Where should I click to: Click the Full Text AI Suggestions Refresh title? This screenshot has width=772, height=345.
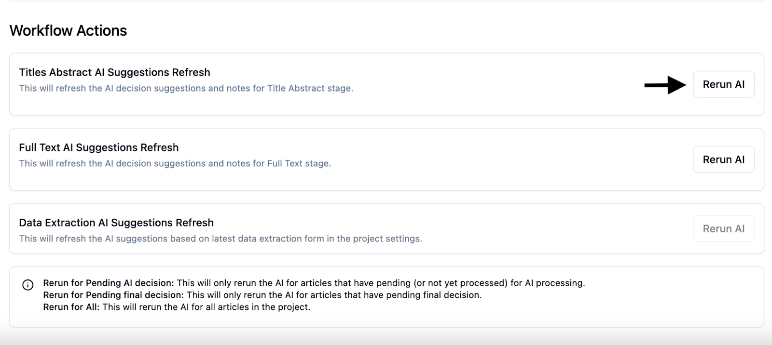click(x=98, y=147)
